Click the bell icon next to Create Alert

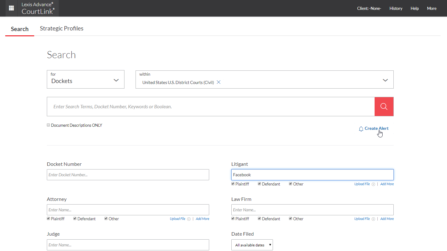click(x=361, y=129)
